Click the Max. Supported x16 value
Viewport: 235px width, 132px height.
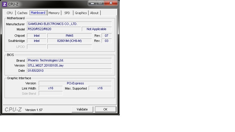click(x=100, y=88)
